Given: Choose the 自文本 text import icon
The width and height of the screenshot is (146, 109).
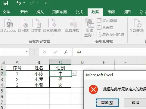Looking at the screenshot, I should click(x=36, y=23).
